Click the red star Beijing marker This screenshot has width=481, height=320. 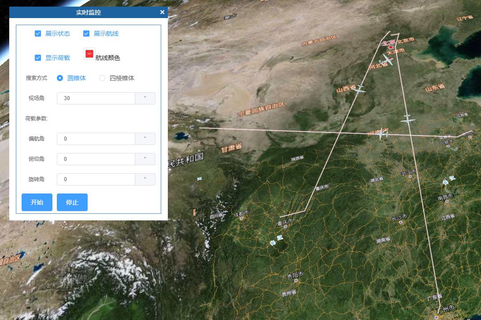point(391,47)
